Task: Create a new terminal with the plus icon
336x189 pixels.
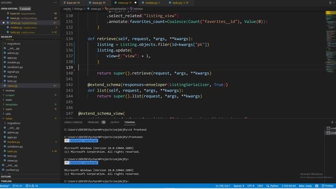Action: click(332, 122)
